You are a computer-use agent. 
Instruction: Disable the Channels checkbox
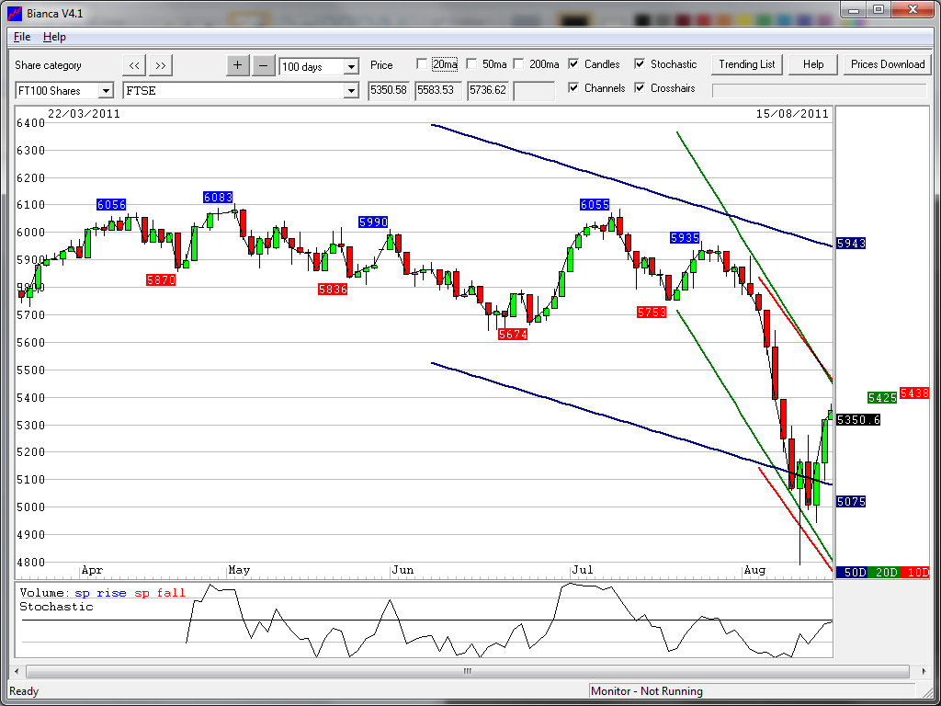[x=573, y=88]
